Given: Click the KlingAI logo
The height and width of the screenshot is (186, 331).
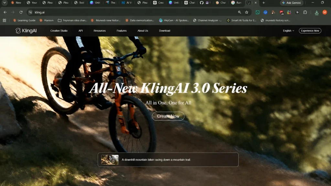Looking at the screenshot, I should (x=26, y=31).
